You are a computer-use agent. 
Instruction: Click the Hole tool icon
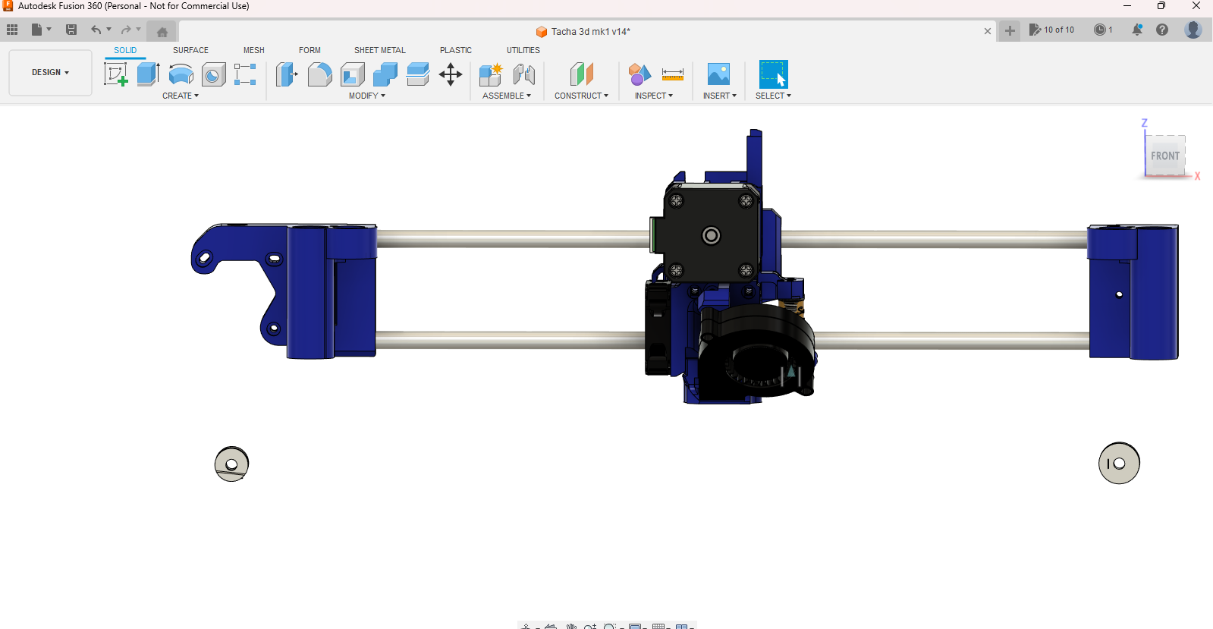point(213,74)
